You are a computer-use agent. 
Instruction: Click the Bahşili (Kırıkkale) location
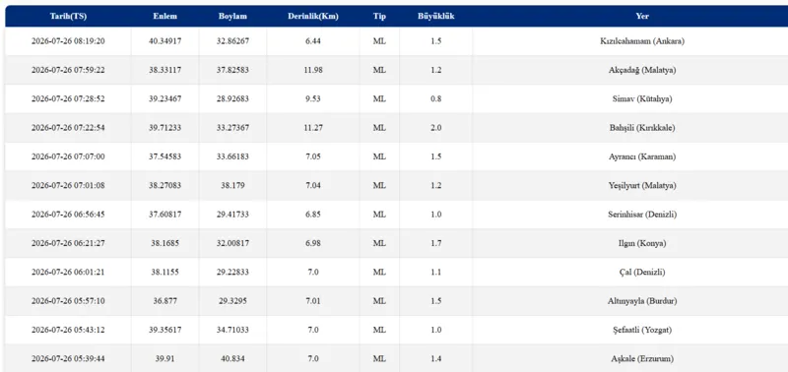642,128
